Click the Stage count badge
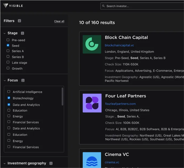This screenshot has width=184, height=168. [x=22, y=33]
